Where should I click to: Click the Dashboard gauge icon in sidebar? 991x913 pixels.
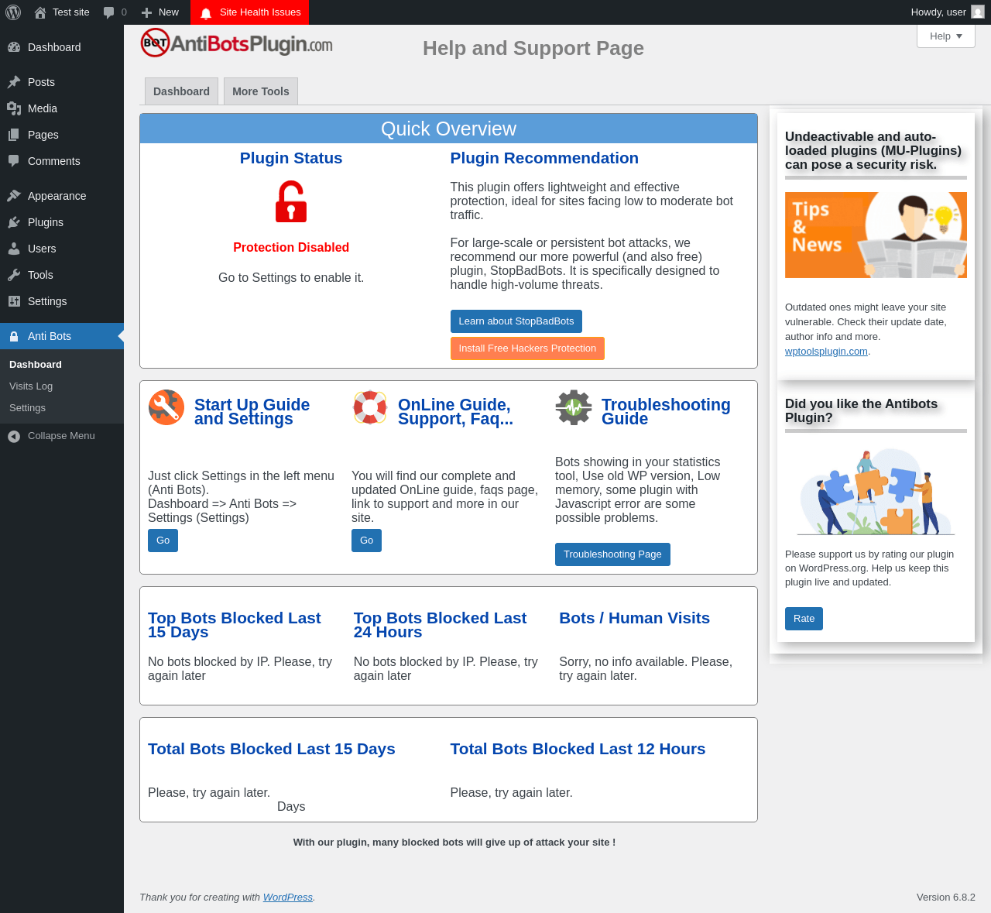pos(14,47)
